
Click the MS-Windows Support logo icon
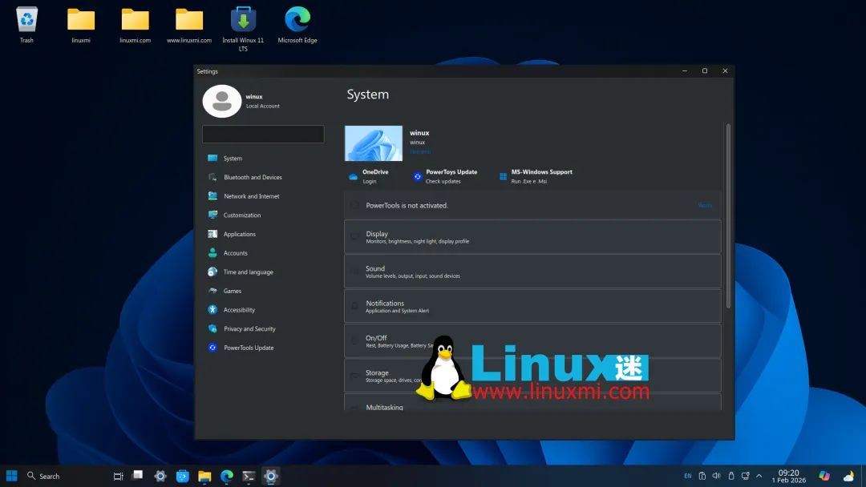point(503,176)
